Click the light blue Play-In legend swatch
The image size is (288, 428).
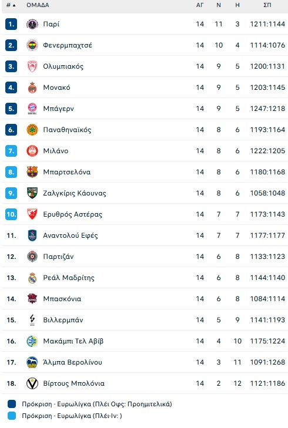[x=12, y=416]
